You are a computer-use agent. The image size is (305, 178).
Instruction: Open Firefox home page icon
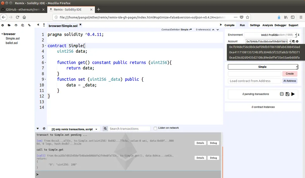tap(24, 17)
